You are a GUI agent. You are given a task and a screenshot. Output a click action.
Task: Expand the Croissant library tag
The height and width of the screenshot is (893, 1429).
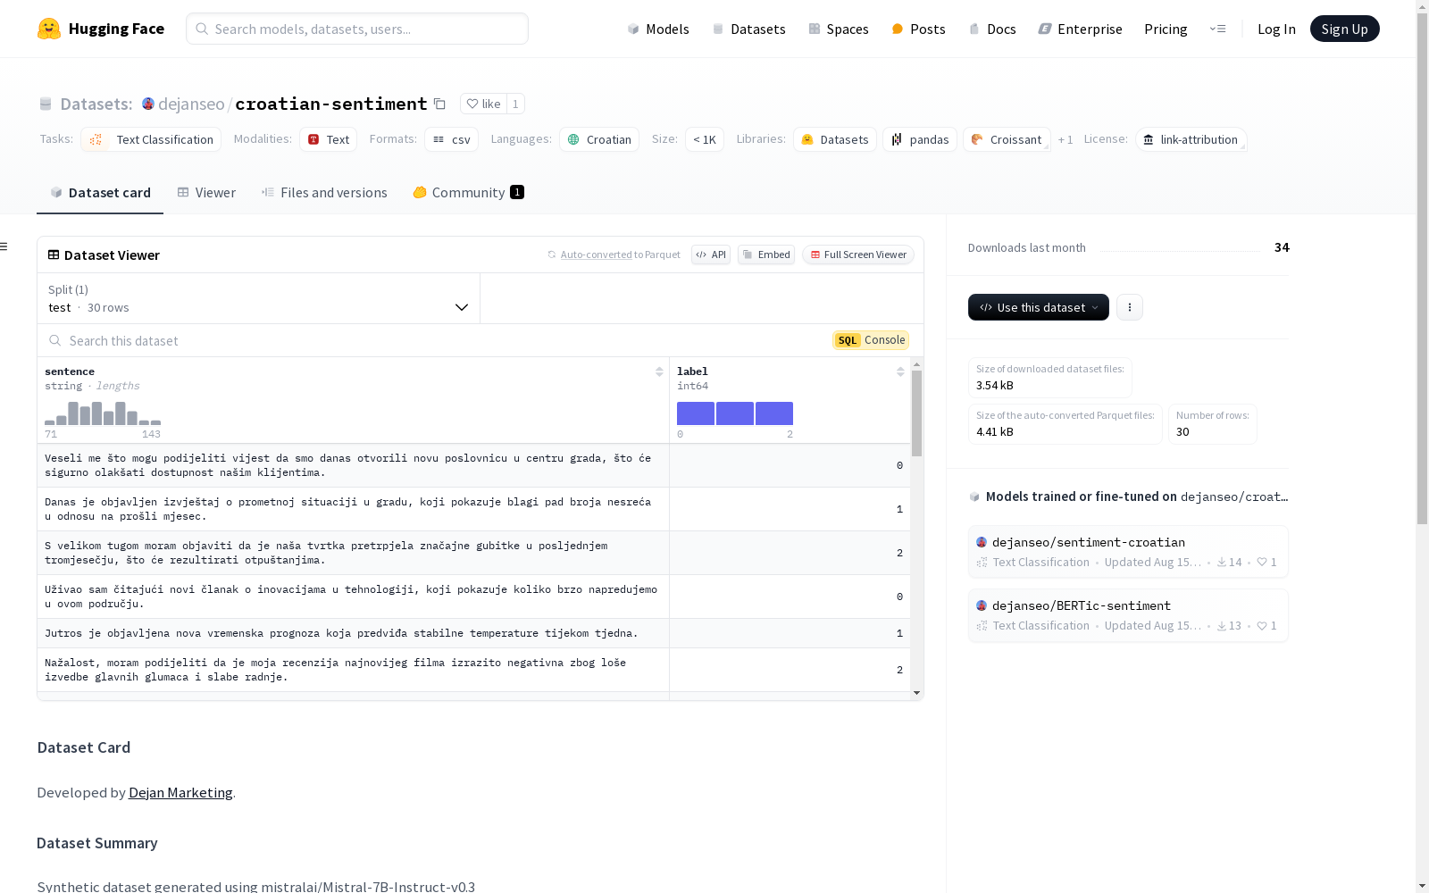(x=1007, y=139)
